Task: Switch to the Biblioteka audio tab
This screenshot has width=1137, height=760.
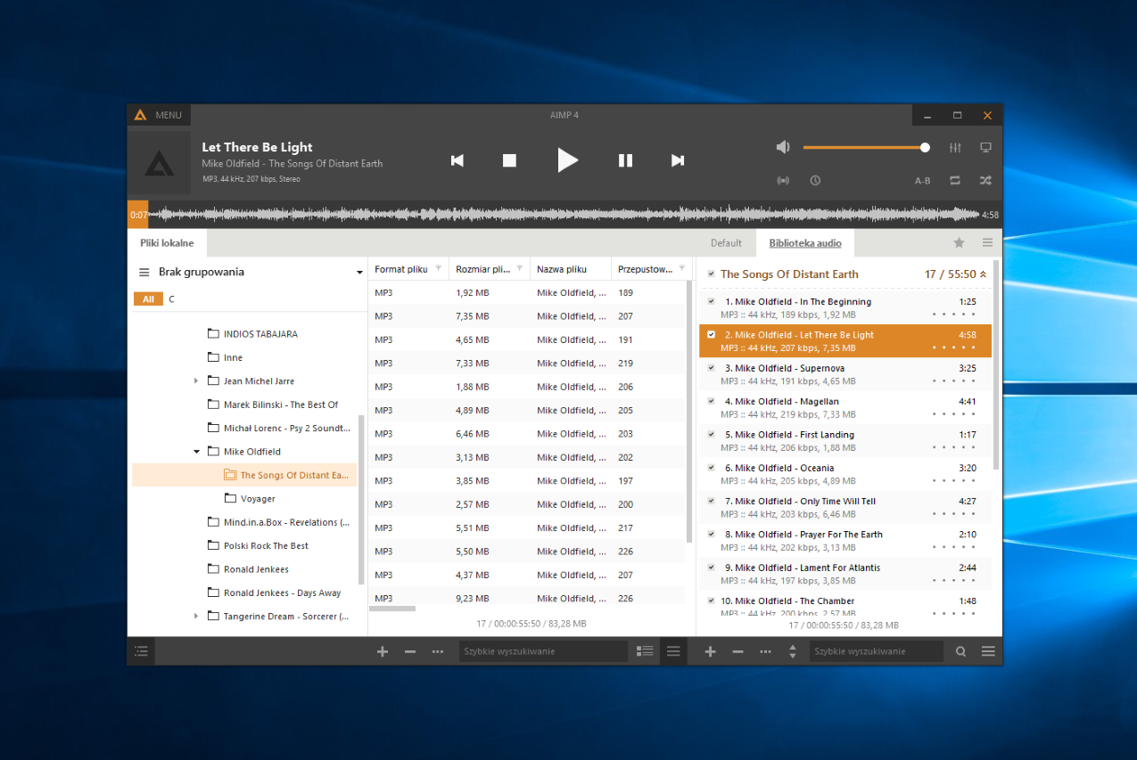Action: 804,242
